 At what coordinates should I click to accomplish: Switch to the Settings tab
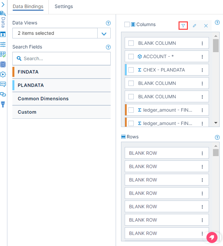click(64, 6)
